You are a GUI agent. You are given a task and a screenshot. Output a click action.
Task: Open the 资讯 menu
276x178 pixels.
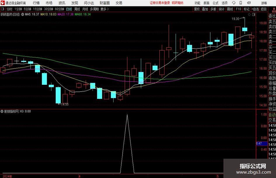pos(62,3)
